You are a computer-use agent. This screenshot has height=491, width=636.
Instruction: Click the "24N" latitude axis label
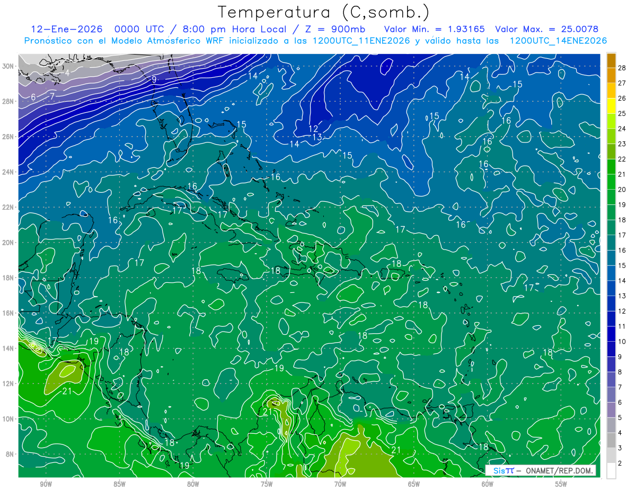(8, 172)
